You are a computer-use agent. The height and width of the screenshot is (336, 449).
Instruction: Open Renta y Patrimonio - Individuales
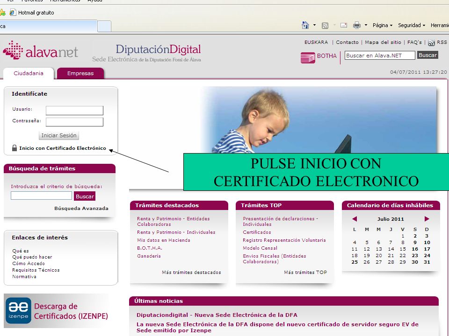pyautogui.click(x=176, y=232)
